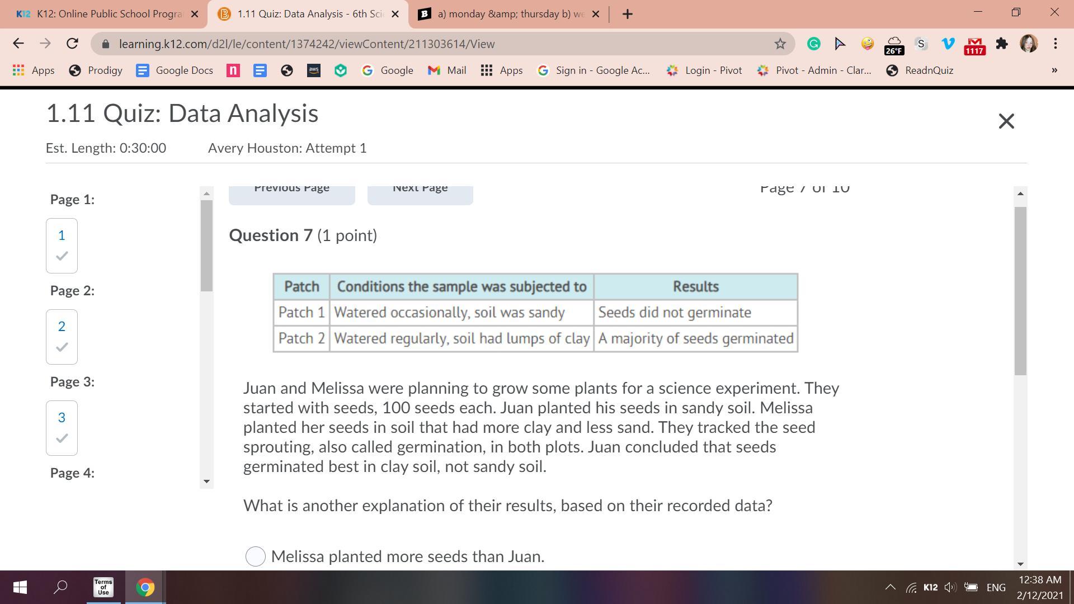Go to question 3 in the sidebar

point(62,427)
